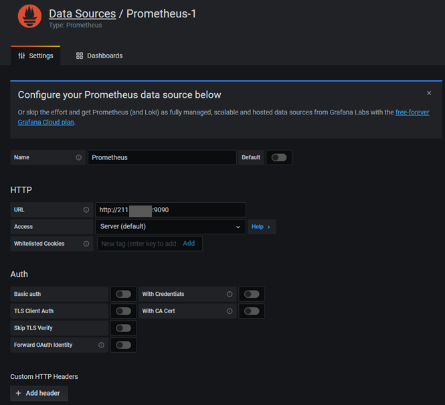
Task: Enable the Skip TLS Verify toggle
Action: click(x=123, y=328)
